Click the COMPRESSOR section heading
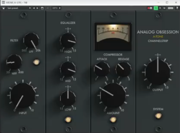Image resolution: width=180 pixels, height=133 pixels. (x=113, y=55)
